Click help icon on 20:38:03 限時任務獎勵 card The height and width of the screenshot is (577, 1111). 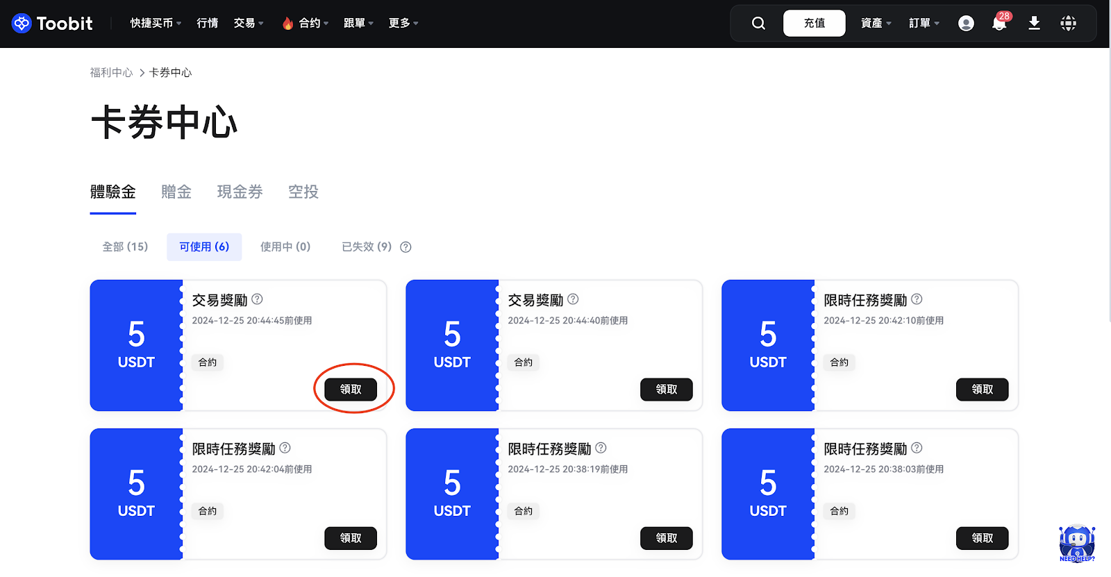(917, 448)
